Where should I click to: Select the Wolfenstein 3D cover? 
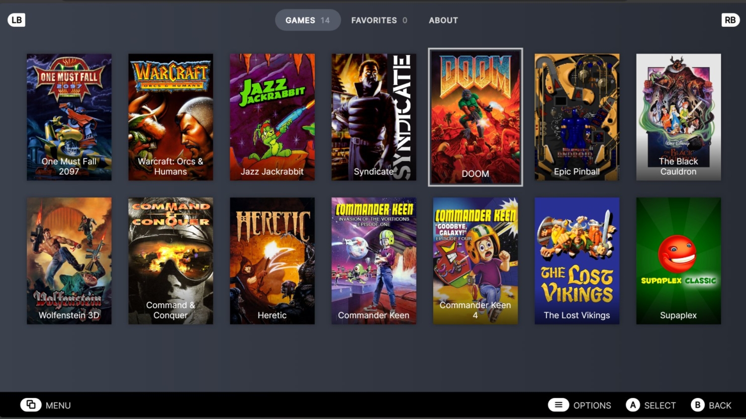[69, 261]
